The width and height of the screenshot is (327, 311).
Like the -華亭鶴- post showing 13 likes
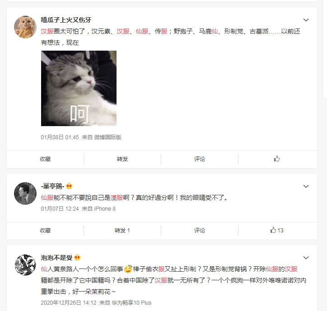[x=277, y=230]
